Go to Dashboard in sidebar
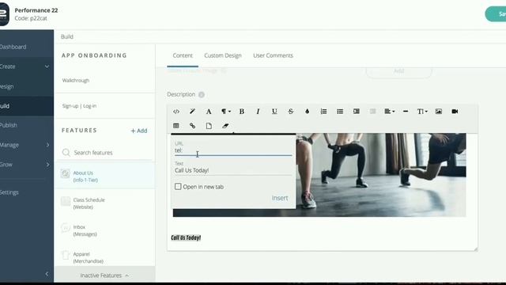The image size is (506, 285). pyautogui.click(x=13, y=47)
